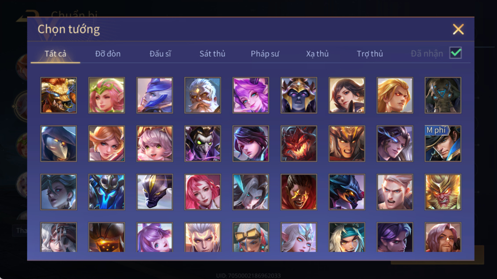Select the elephant-masked hero portrait
This screenshot has height=279, width=497.
(x=443, y=95)
